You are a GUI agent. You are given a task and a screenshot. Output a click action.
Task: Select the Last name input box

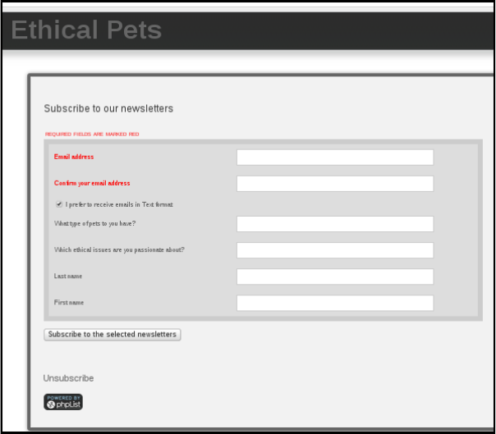pyautogui.click(x=335, y=276)
